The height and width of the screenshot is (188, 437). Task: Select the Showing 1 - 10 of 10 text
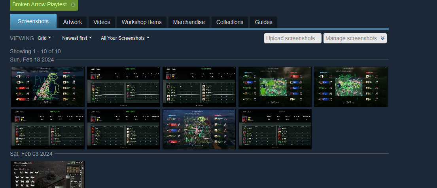point(35,51)
